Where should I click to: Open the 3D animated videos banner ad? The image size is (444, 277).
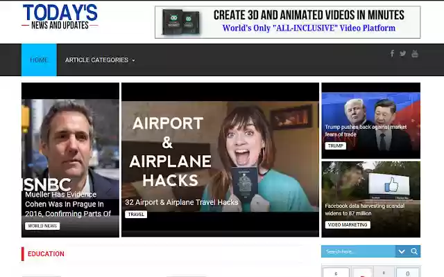coord(287,22)
